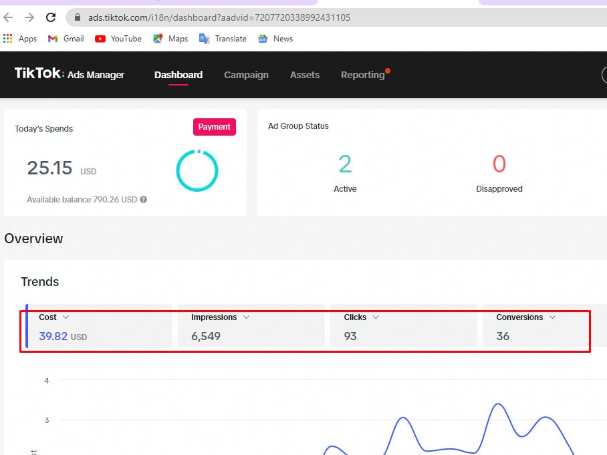Open the YouTube bookmark
607x455 pixels.
(118, 39)
